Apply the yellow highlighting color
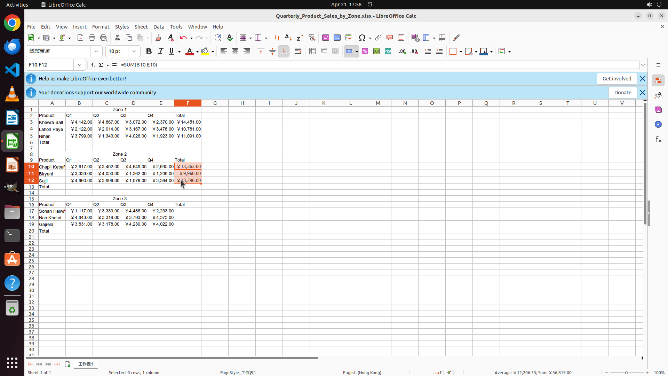Screen dimensions: 668x376 205,52
